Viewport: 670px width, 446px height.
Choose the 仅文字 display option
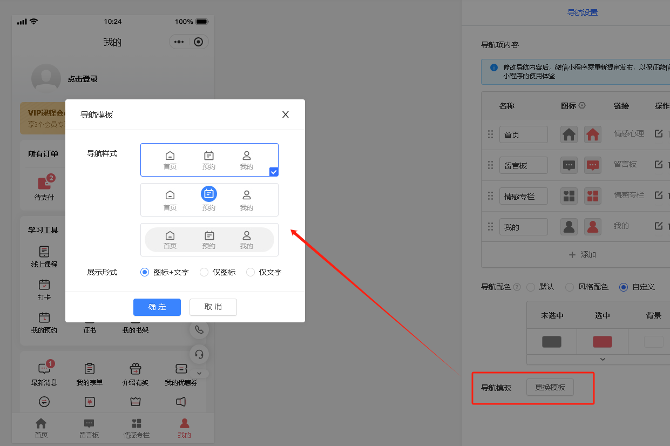(264, 272)
